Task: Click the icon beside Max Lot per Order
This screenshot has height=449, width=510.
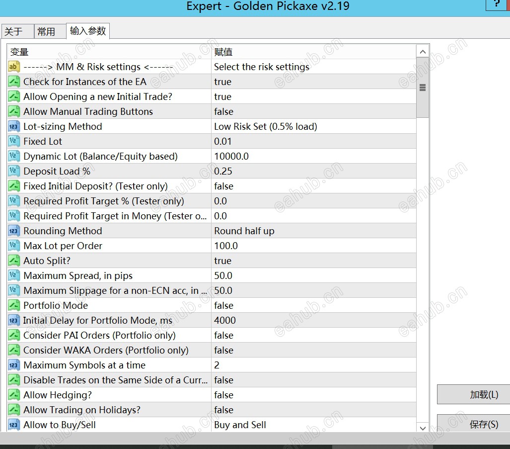Action: click(x=14, y=246)
